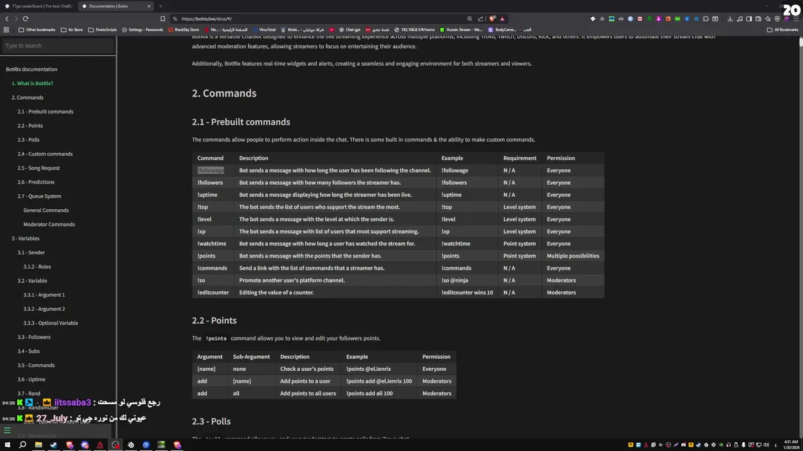The width and height of the screenshot is (803, 451).
Task: Open 2.3 - Polls sidebar link
Action: (28, 140)
